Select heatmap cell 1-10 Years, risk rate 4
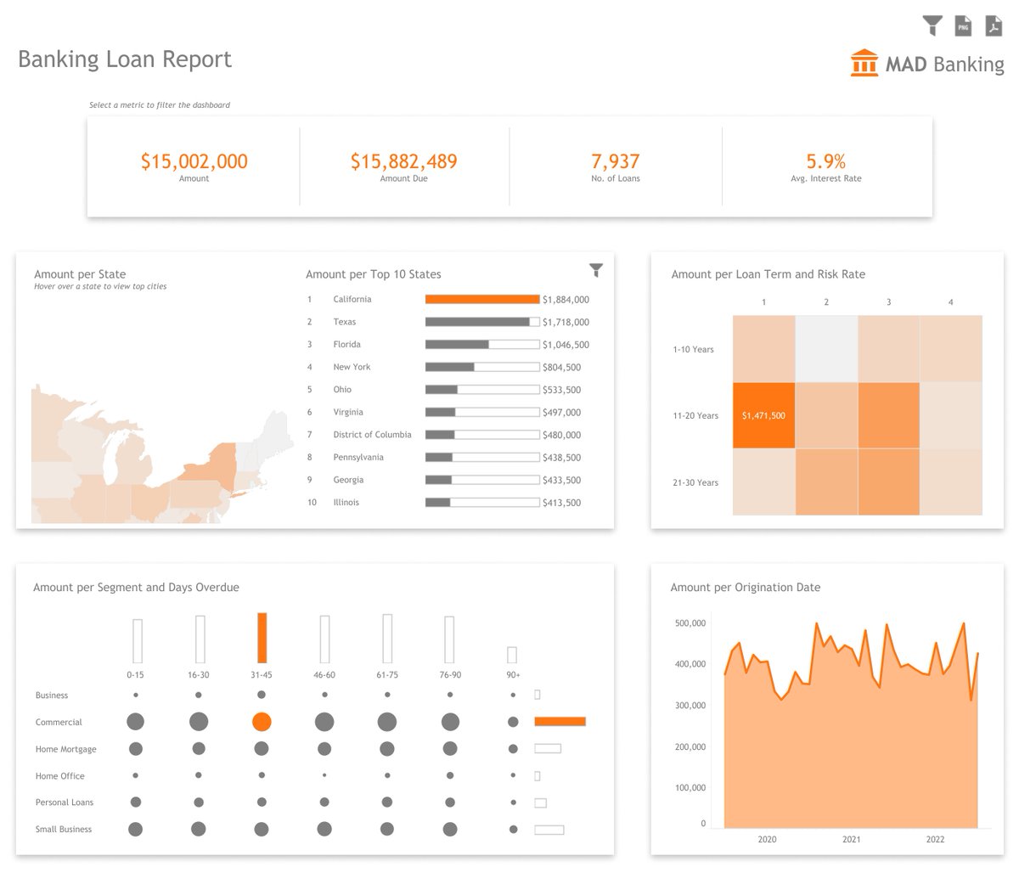The image size is (1019, 873). pyautogui.click(x=951, y=349)
